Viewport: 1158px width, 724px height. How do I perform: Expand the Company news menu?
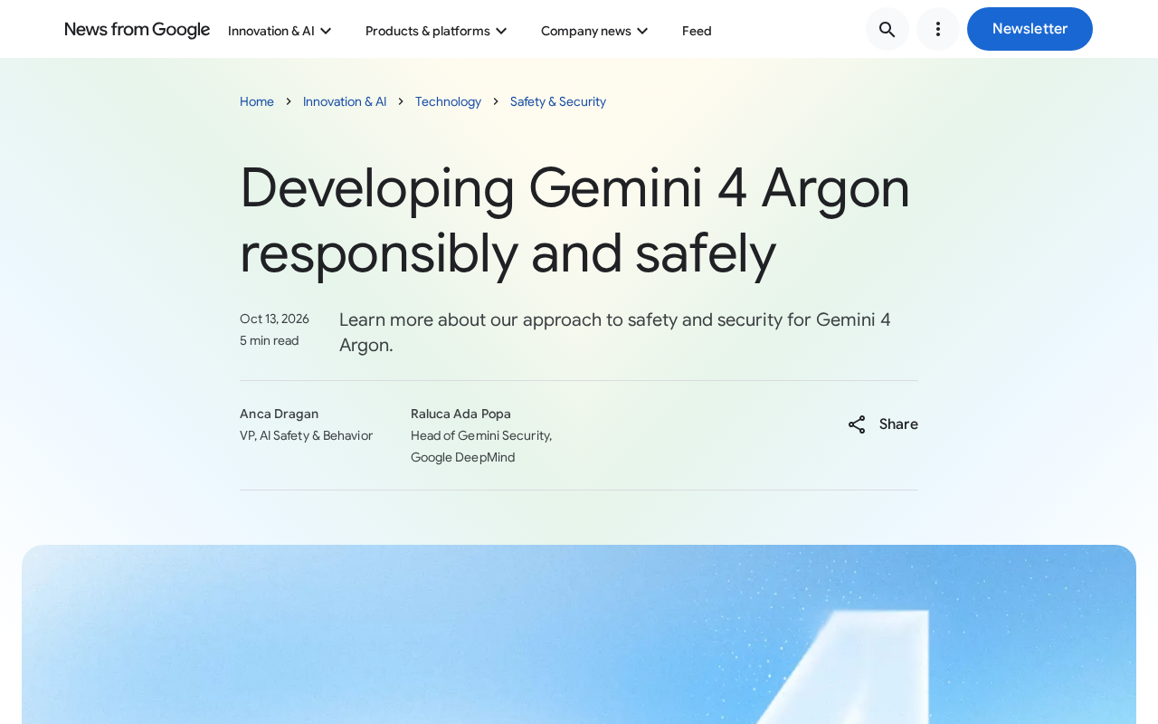[594, 31]
